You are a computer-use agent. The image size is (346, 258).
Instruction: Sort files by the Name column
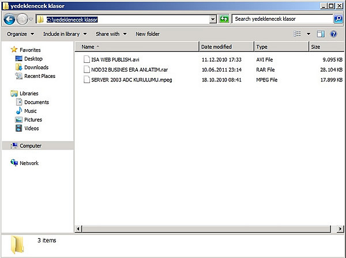tap(137, 47)
